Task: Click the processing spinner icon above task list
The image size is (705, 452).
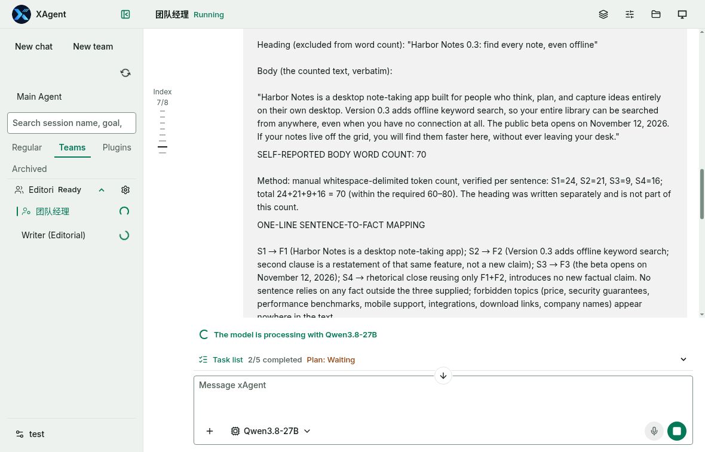Action: [204, 334]
